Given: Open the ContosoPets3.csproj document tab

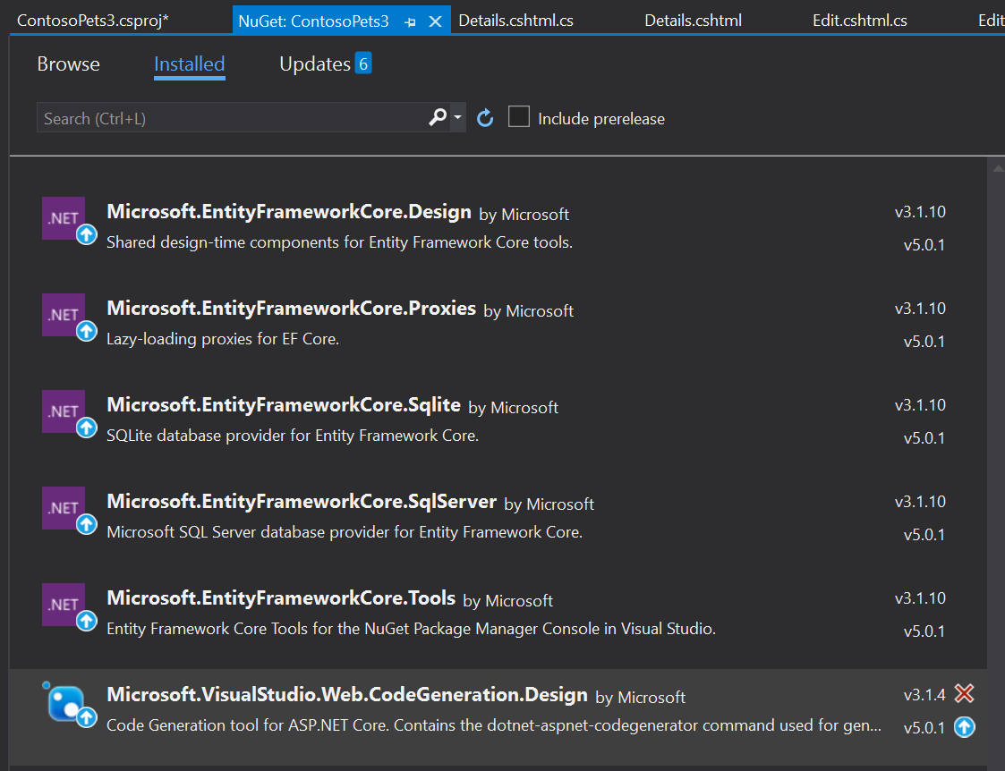Looking at the screenshot, I should coord(93,21).
